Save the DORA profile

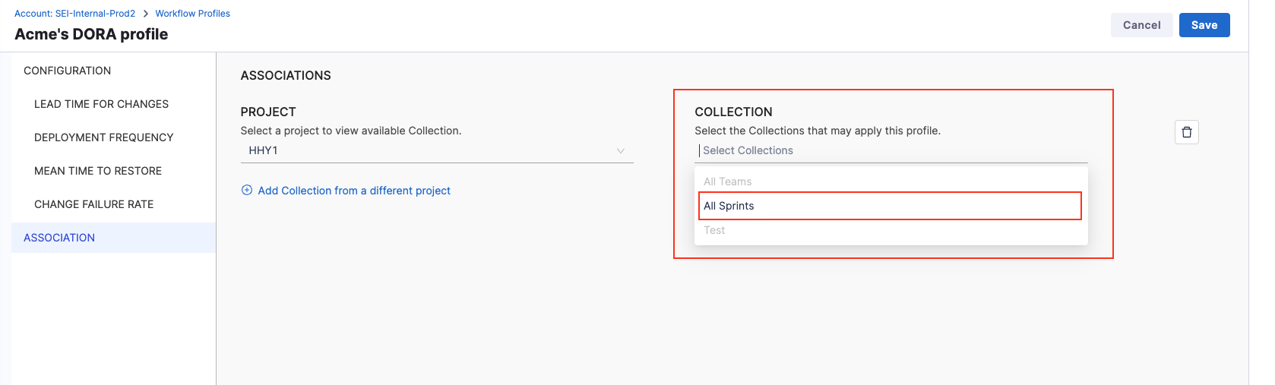[x=1204, y=25]
